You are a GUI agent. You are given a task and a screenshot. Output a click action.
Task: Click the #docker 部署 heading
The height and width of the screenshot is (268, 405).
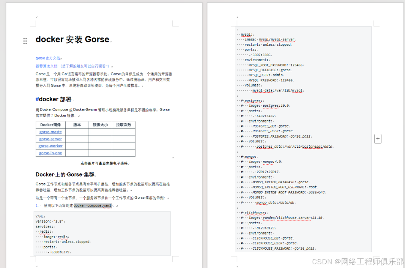point(54,99)
